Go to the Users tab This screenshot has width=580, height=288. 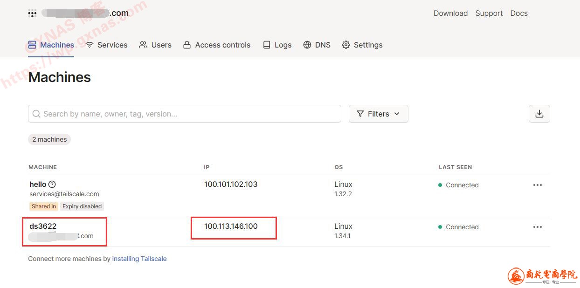155,45
